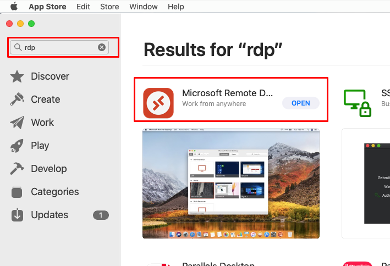This screenshot has height=266, width=390.
Task: Click the Updates download arrow icon
Action: 17,215
